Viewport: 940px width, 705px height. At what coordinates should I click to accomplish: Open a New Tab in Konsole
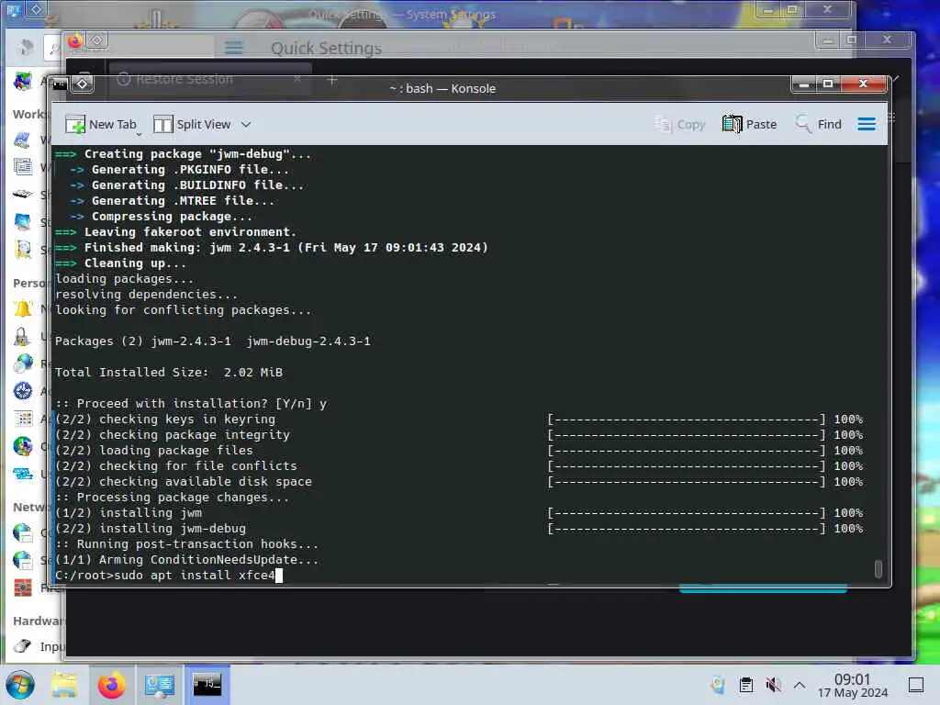tap(100, 124)
